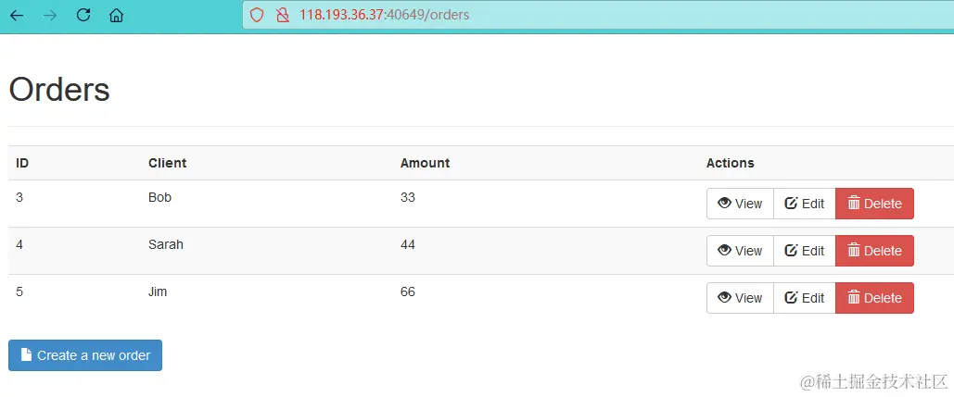Edit the order for Jim

805,298
